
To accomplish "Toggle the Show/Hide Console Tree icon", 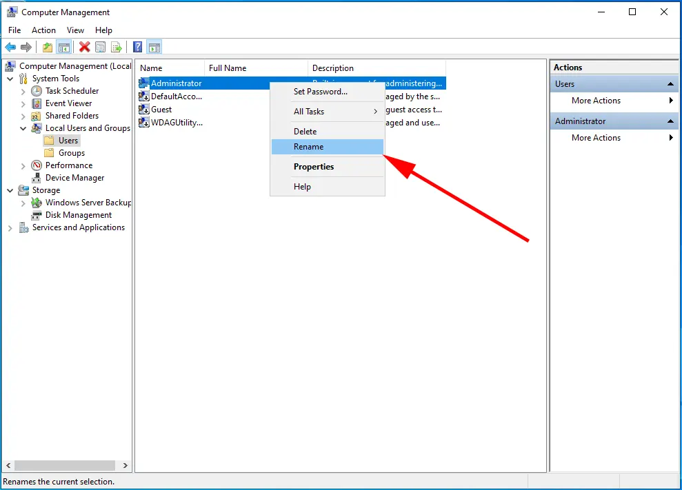I will pyautogui.click(x=64, y=47).
